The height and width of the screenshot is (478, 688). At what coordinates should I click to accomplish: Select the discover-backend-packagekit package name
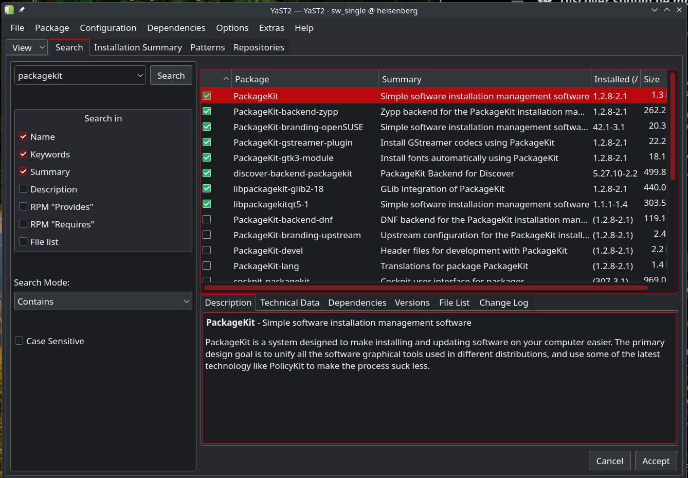coord(293,173)
